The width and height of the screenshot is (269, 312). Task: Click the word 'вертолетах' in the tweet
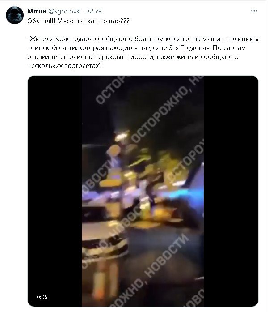click(x=82, y=66)
